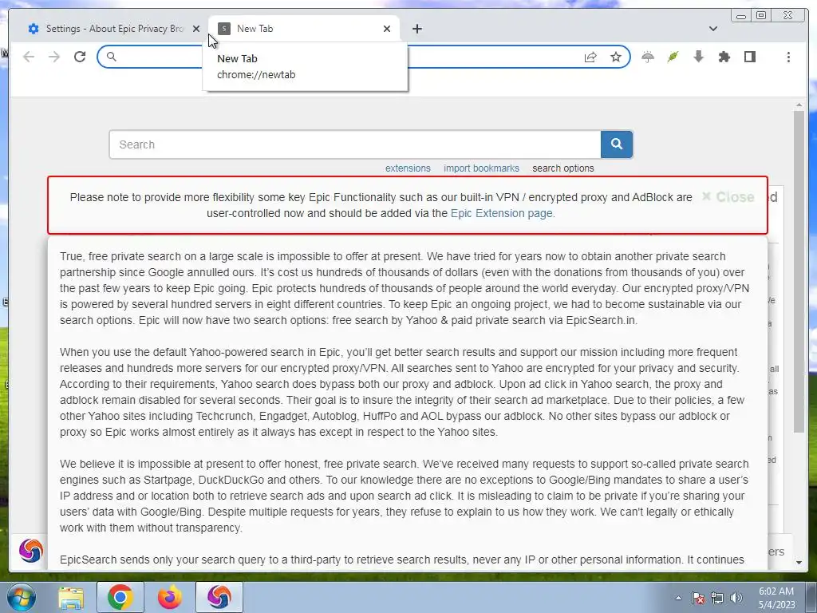817x613 pixels.
Task: Click the page vertical scrollbar thumb
Action: pyautogui.click(x=799, y=271)
